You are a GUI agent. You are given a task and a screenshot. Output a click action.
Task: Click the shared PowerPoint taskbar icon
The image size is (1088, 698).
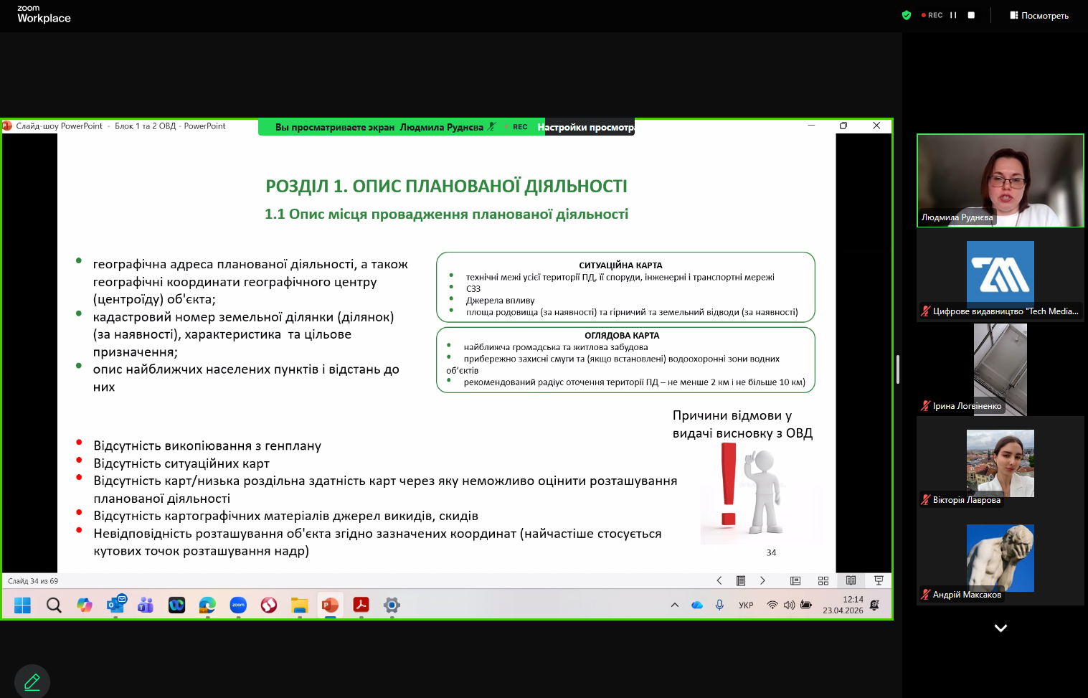coord(330,605)
